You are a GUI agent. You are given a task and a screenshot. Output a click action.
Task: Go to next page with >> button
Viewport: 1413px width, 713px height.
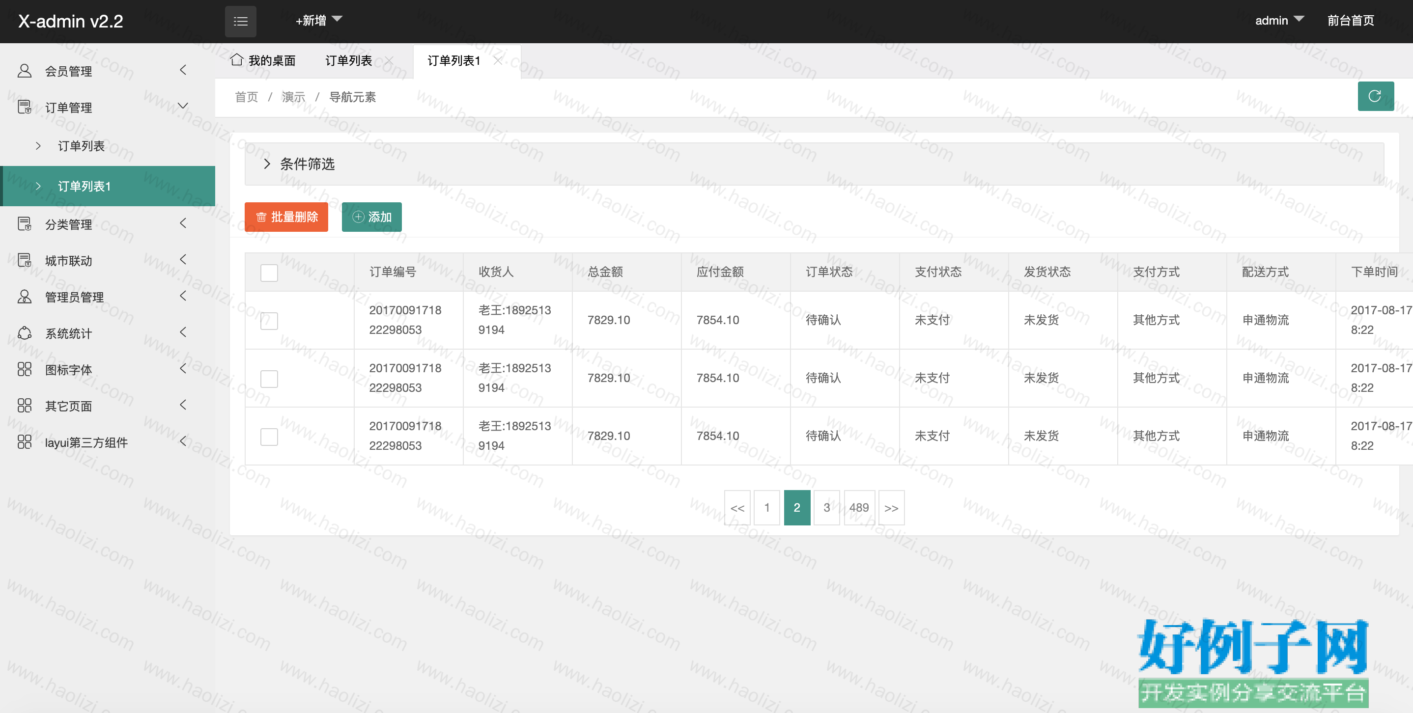(891, 507)
